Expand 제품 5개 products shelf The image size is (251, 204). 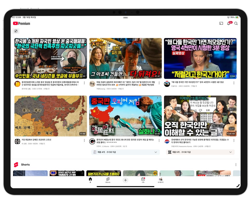pyautogui.click(x=200, y=152)
